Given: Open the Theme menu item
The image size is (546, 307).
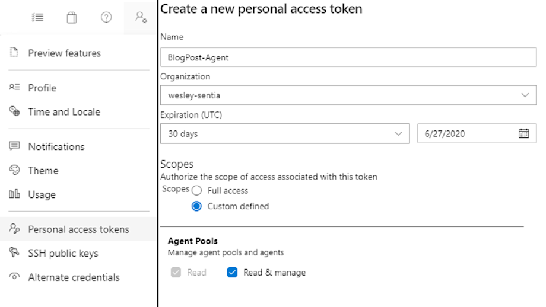Looking at the screenshot, I should pyautogui.click(x=43, y=171).
